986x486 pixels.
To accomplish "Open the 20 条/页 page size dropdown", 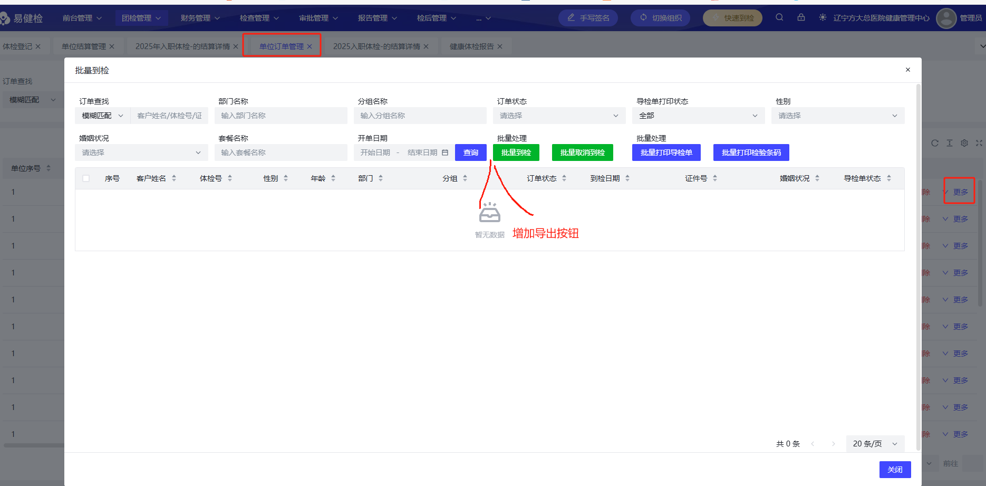I will (875, 444).
